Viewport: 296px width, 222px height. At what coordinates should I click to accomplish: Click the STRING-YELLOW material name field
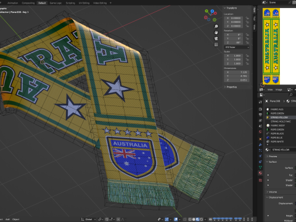click(x=284, y=150)
